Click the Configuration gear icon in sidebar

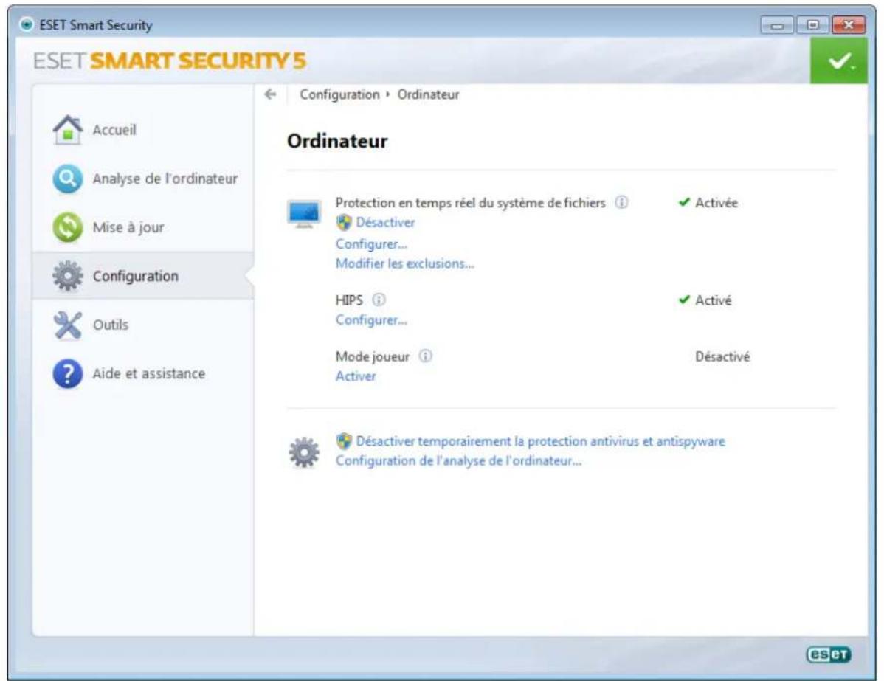[x=68, y=276]
